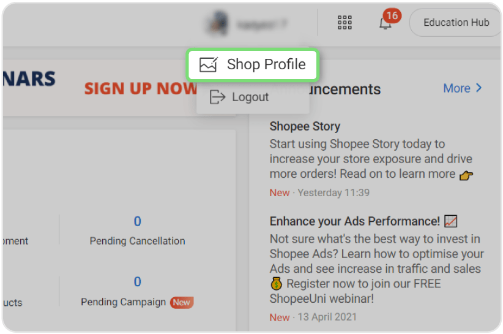Viewport: 503px width, 334px height.
Task: Click the exit arrow icon beside Logout
Action: (217, 97)
